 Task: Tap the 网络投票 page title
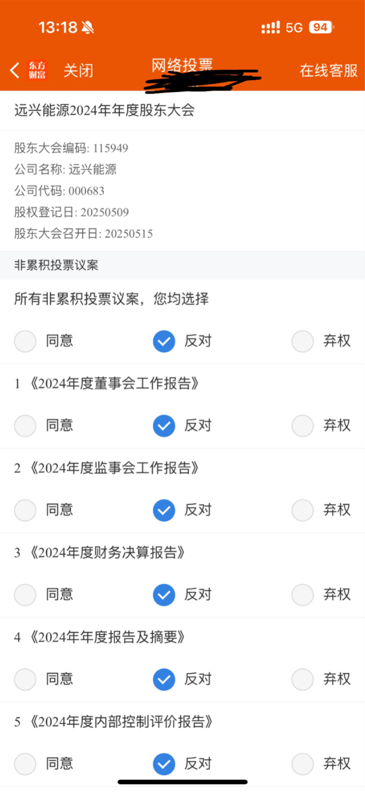(x=182, y=65)
